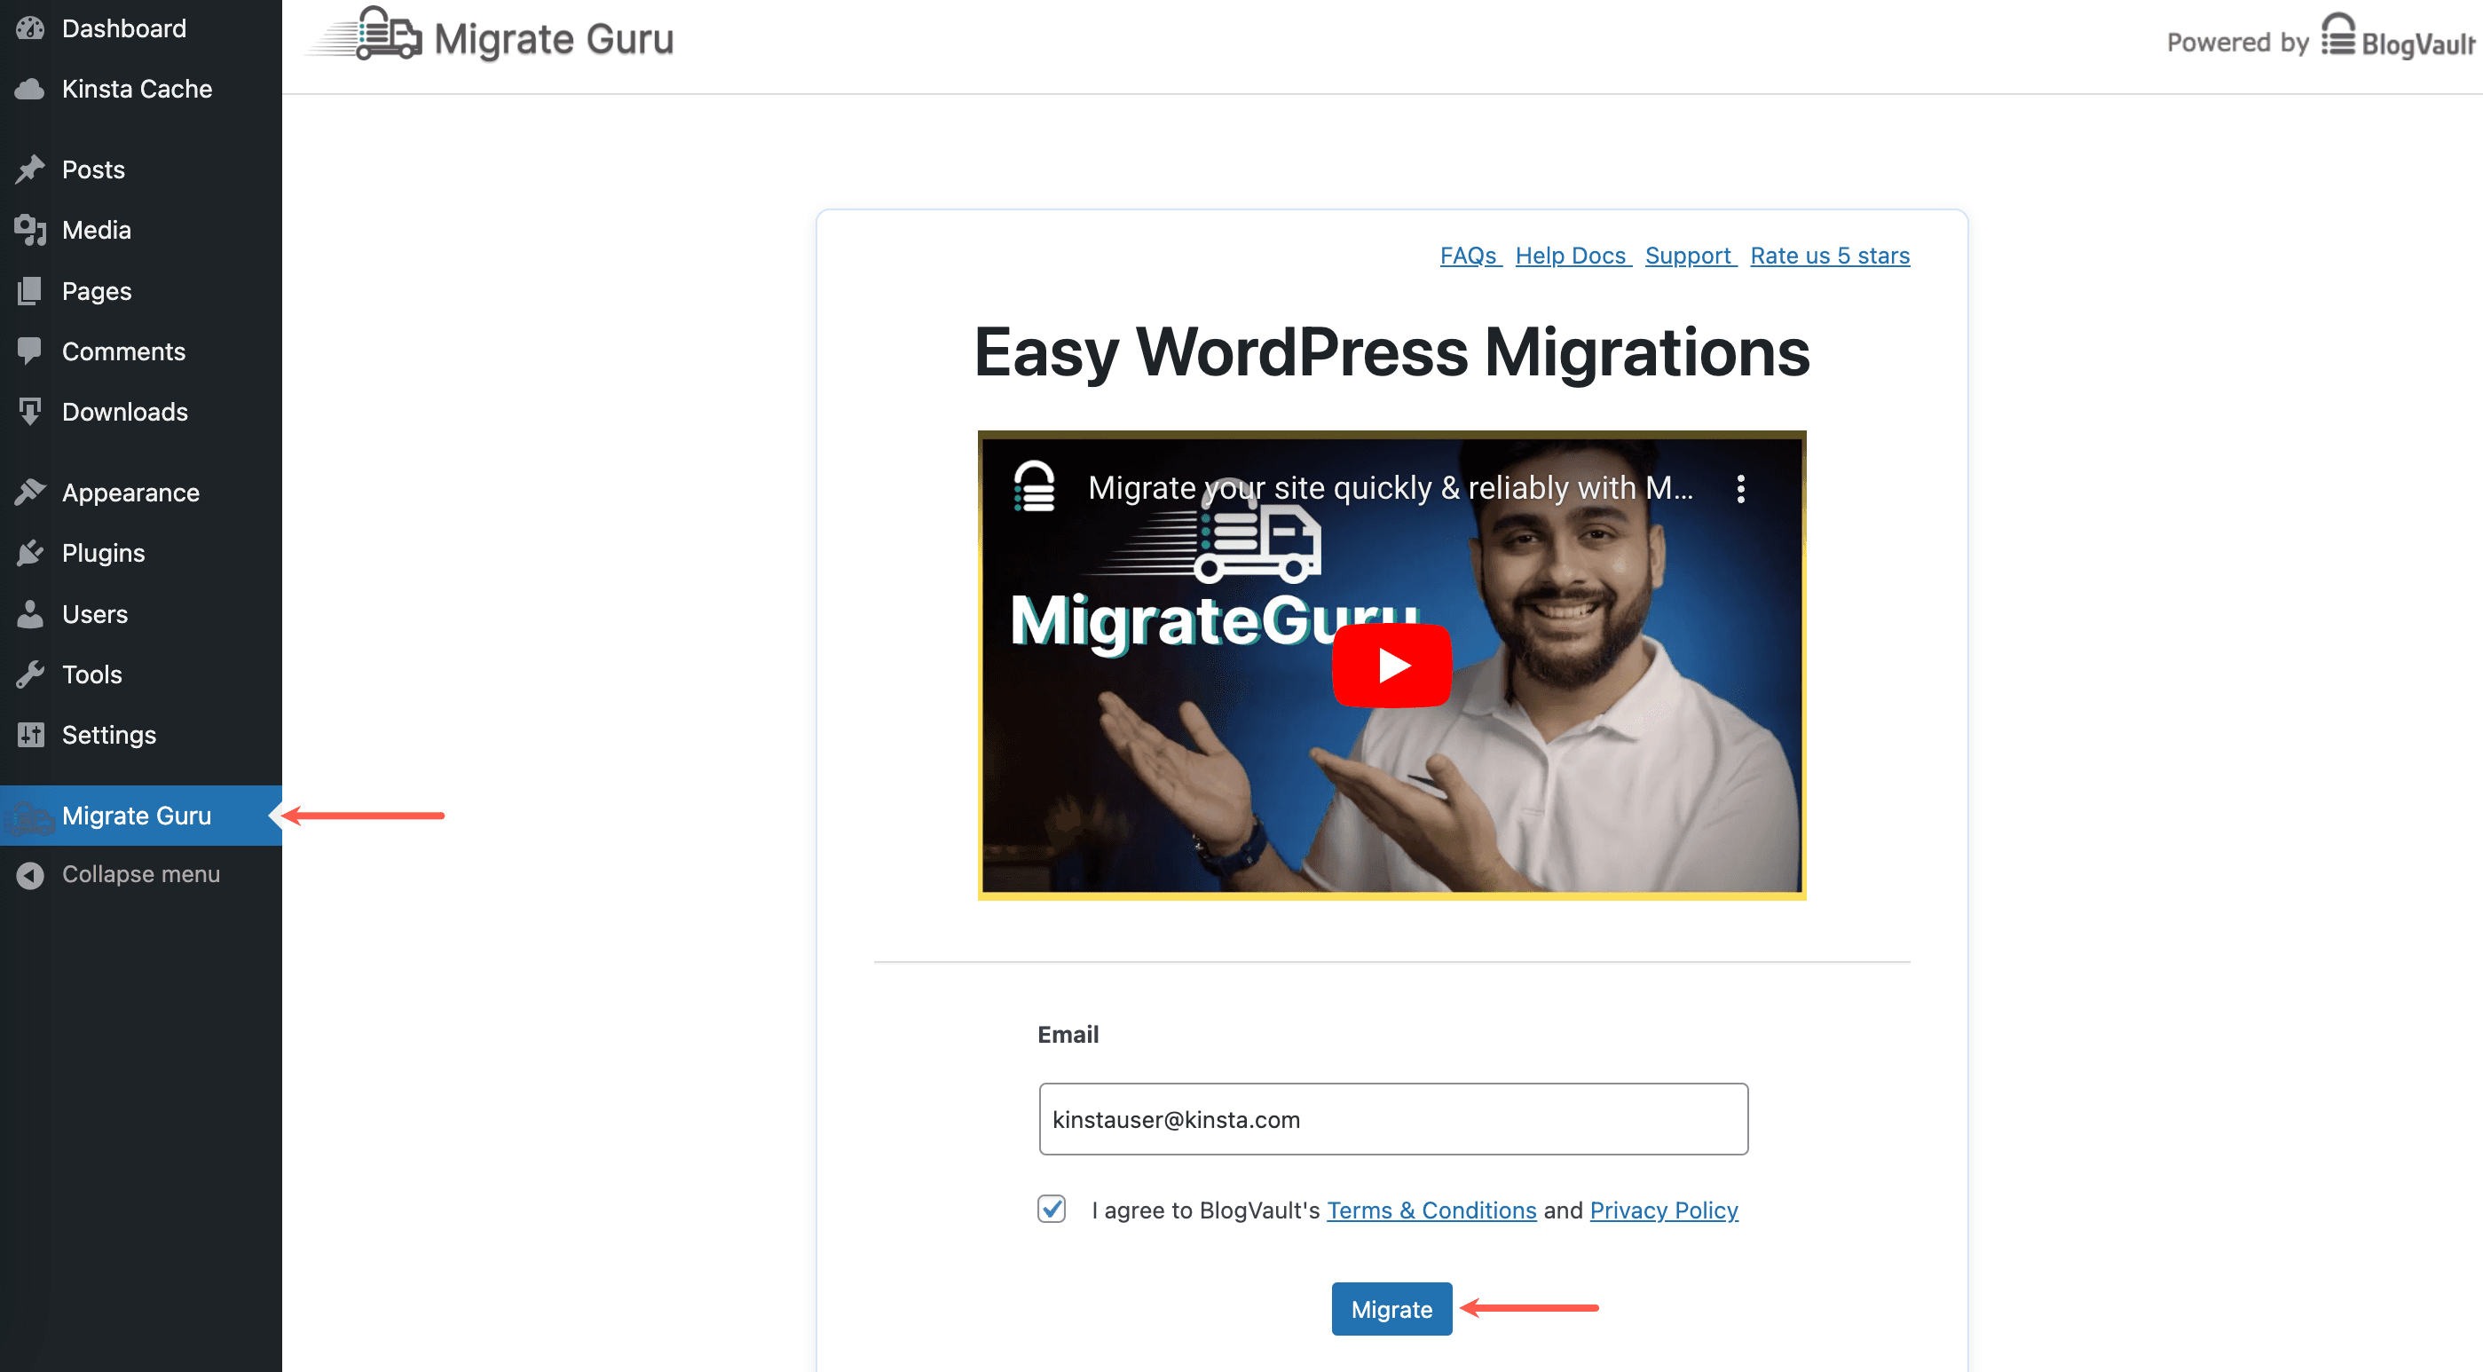Select the Kinsta Cache cloud icon
The image size is (2483, 1372).
30,88
